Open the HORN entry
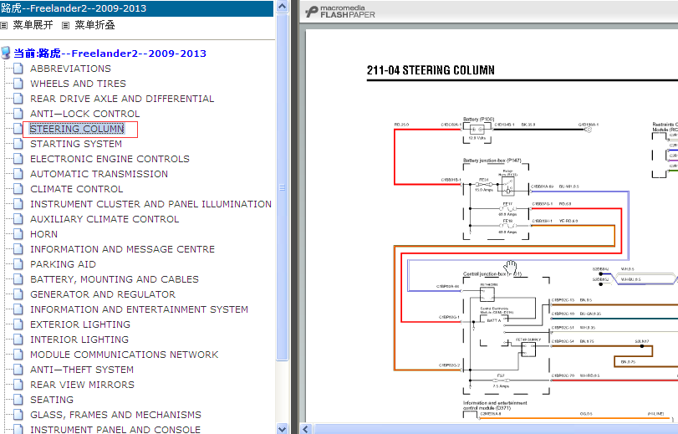Image resolution: width=678 pixels, height=434 pixels. (43, 234)
